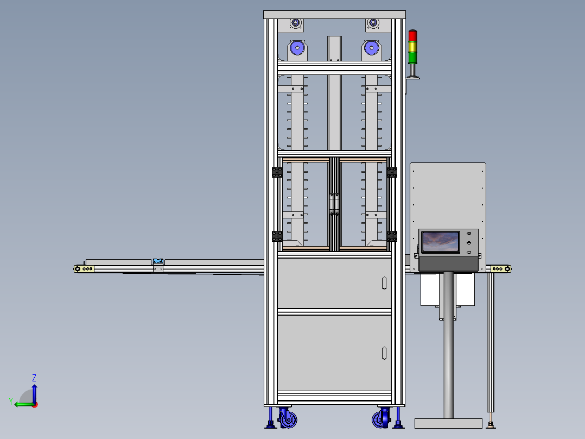Select the left conveyor end cap with holes
The height and width of the screenshot is (439, 585).
point(84,268)
